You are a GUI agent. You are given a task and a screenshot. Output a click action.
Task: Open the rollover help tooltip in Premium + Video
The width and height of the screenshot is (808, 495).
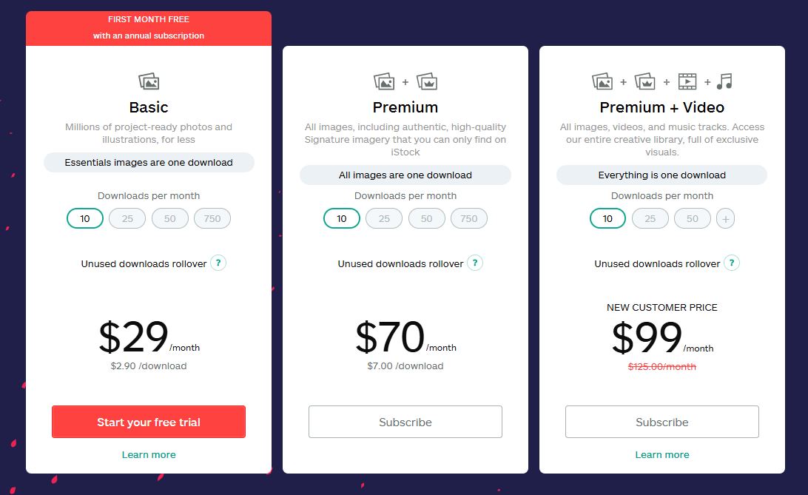click(x=731, y=263)
